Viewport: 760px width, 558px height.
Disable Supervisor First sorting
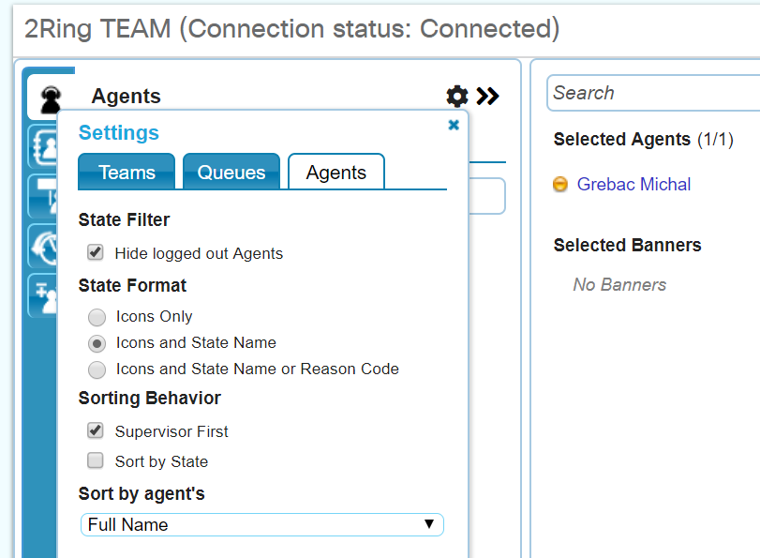pyautogui.click(x=95, y=430)
